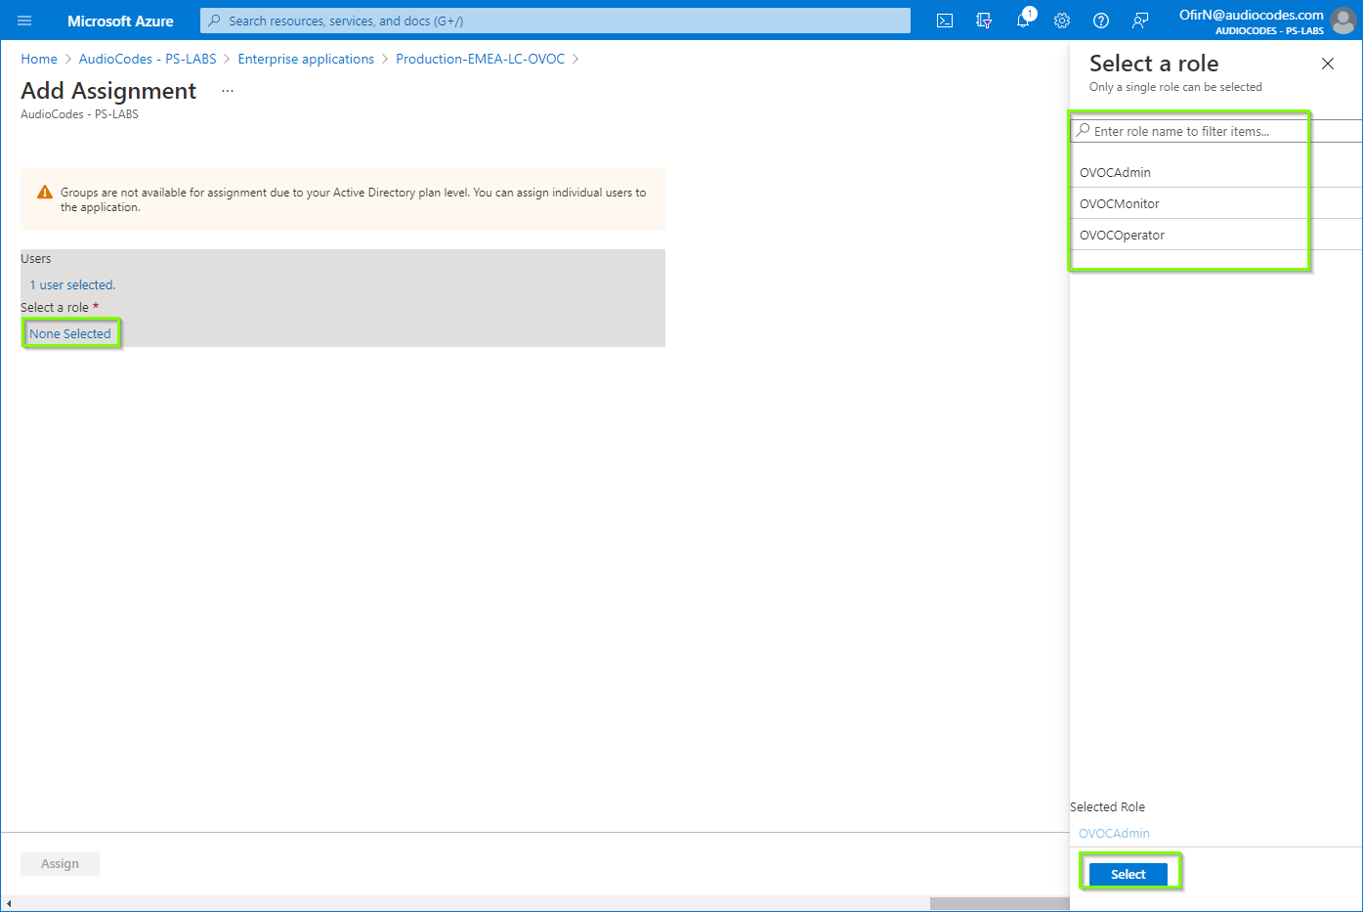Go to Home breadcrumb
Screen dimensions: 1363x912
39,59
